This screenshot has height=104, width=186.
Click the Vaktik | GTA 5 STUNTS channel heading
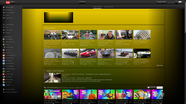(x=55, y=71)
